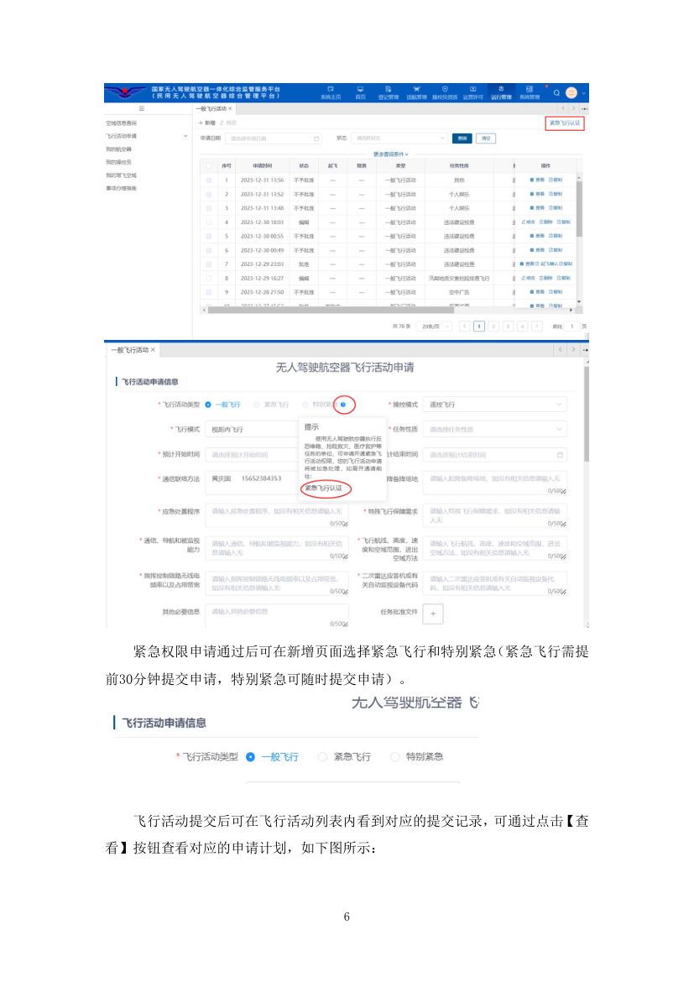
Task: Click 紧急飞行认证 button at top right
Action: pos(564,123)
